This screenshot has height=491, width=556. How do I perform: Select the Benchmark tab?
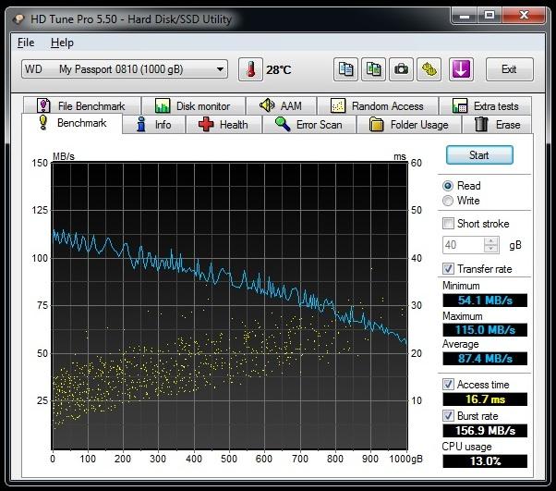coord(72,123)
